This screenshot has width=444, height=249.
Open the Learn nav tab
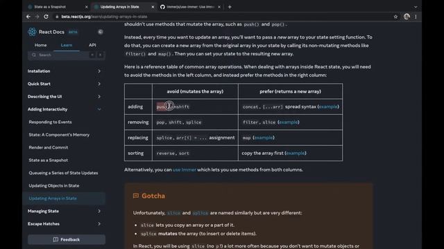pyautogui.click(x=67, y=45)
